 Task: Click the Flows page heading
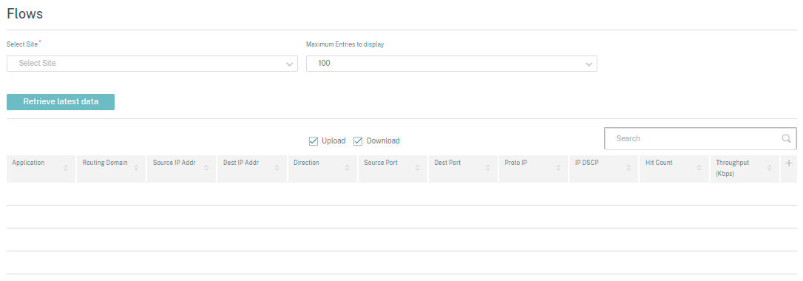click(x=24, y=14)
